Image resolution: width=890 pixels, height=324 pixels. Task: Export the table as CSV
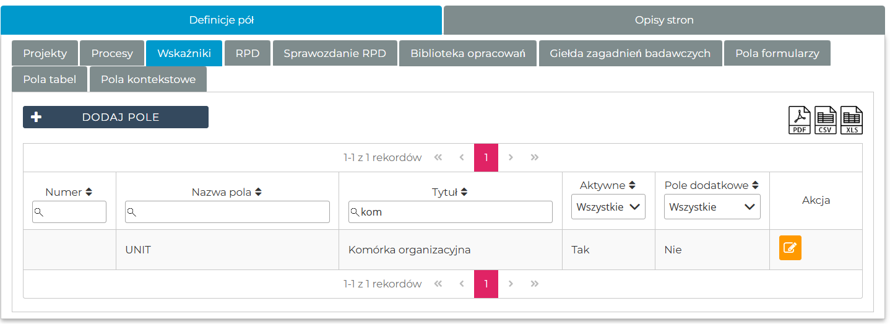coord(825,120)
